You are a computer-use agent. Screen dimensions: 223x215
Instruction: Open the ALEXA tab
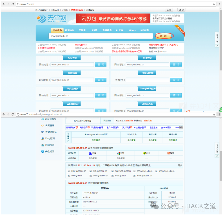tap(120, 30)
